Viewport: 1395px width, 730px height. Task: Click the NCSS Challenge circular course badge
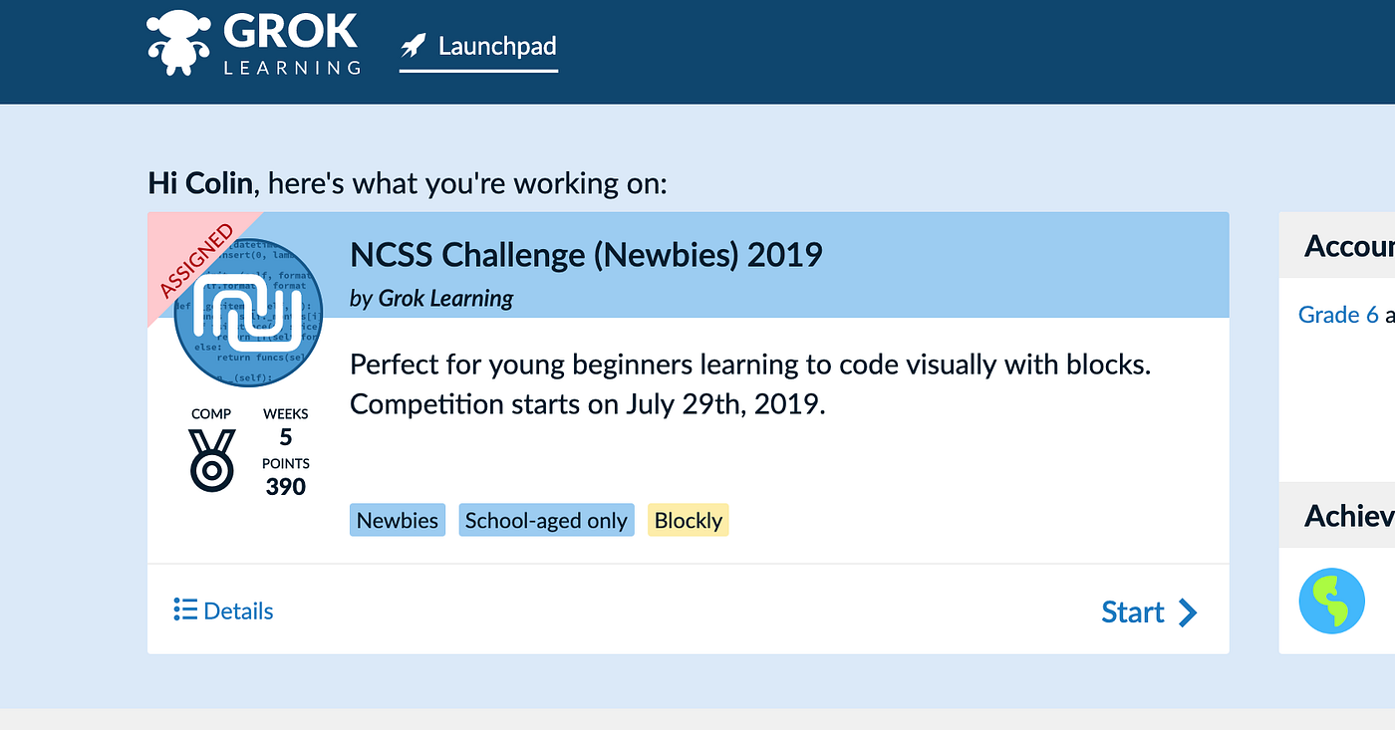point(249,312)
